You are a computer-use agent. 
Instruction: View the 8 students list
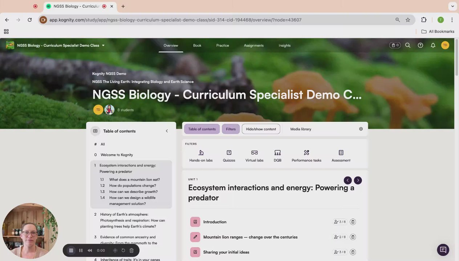[125, 110]
